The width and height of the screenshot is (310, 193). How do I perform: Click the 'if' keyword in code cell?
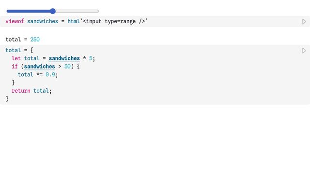click(x=15, y=67)
